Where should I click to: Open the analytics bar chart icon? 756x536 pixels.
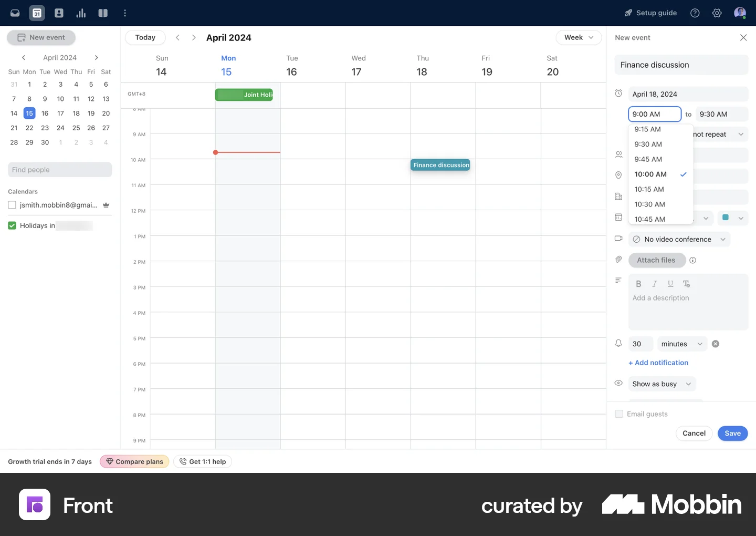click(x=81, y=13)
